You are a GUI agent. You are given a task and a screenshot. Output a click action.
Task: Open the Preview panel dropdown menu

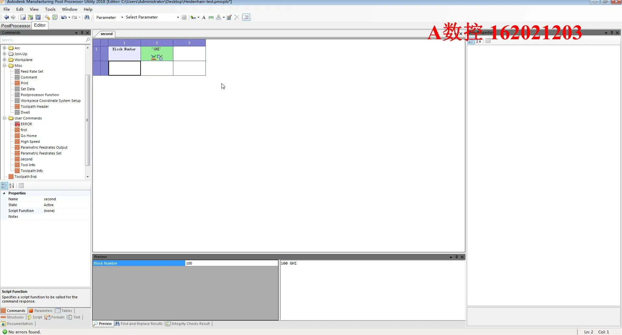[451, 257]
